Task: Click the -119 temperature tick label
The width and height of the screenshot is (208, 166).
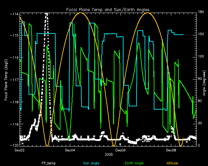Action: click(14, 124)
